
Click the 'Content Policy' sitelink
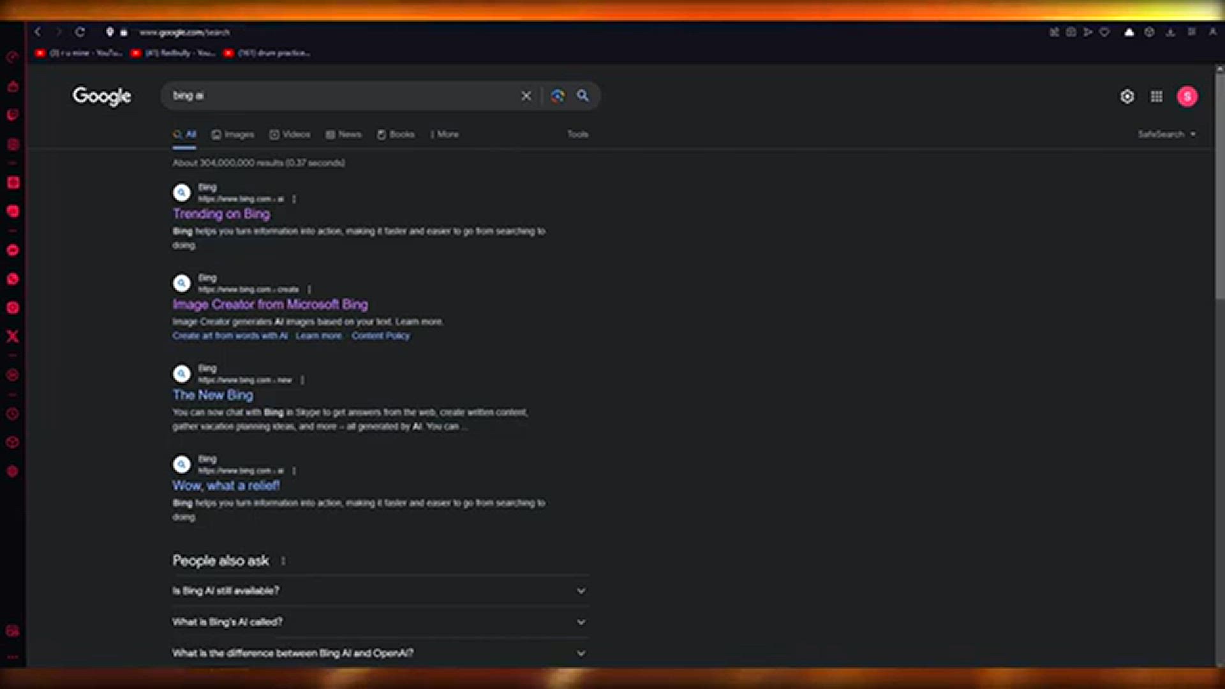tap(381, 336)
